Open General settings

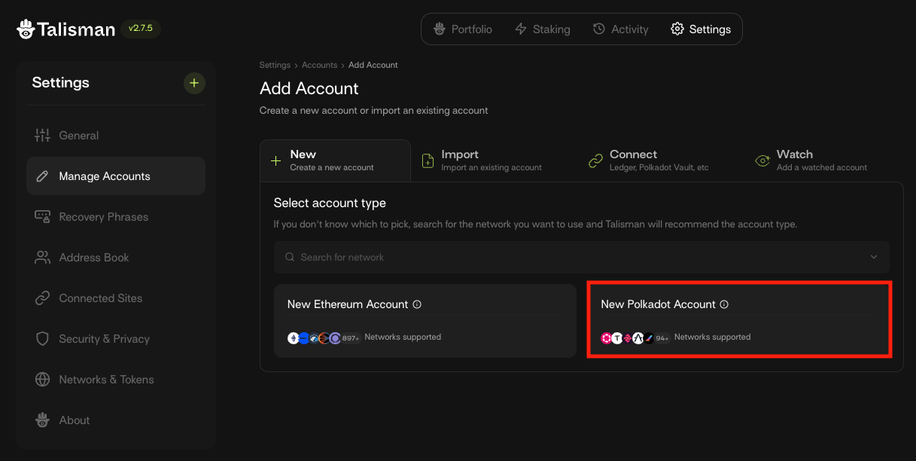(116, 136)
